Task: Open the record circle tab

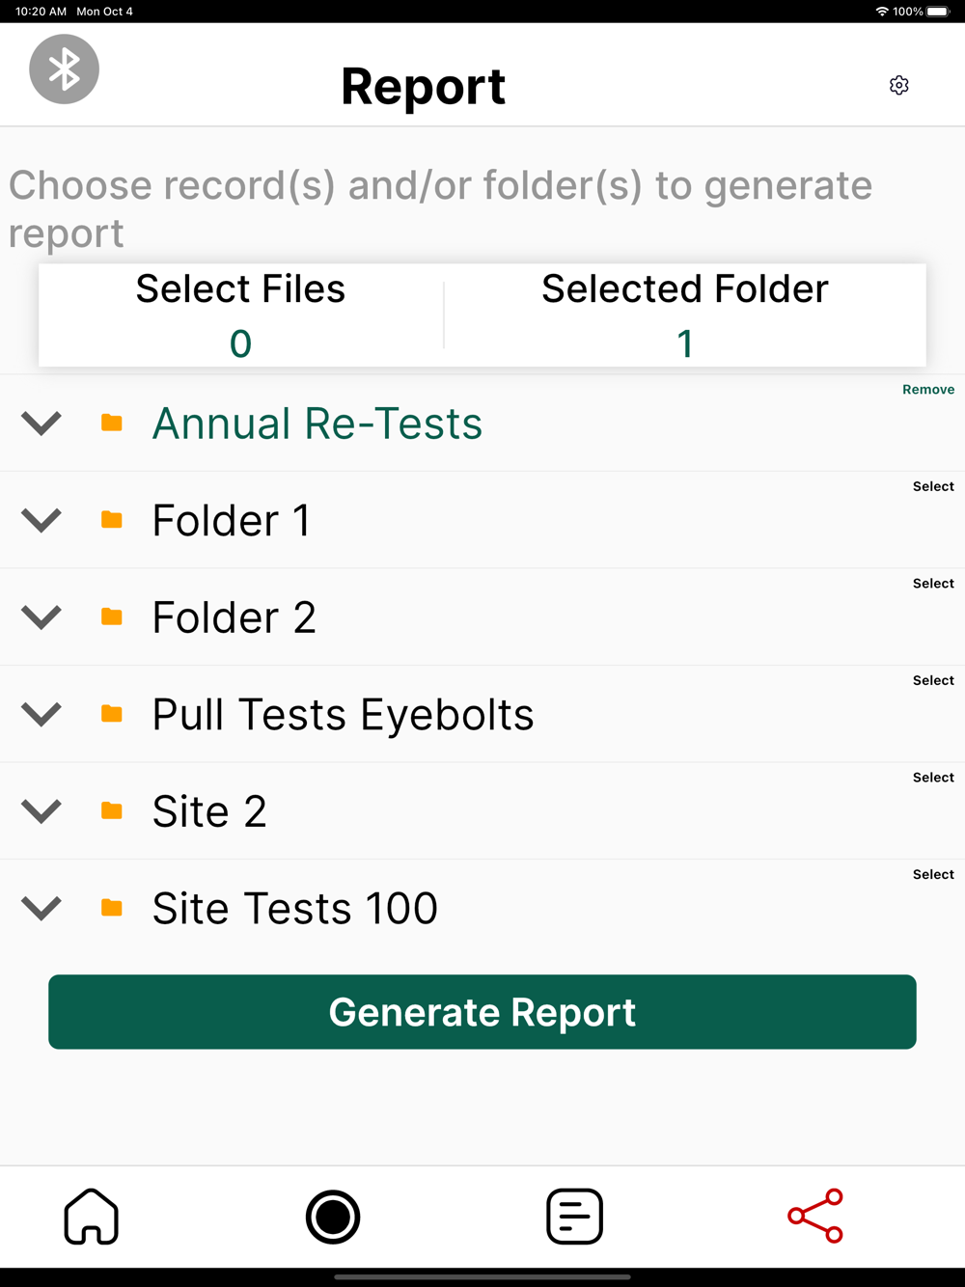Action: [333, 1216]
